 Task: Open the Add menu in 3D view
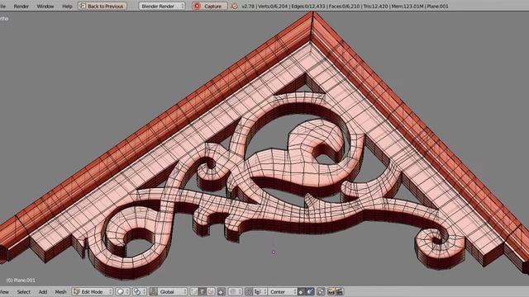pyautogui.click(x=42, y=291)
